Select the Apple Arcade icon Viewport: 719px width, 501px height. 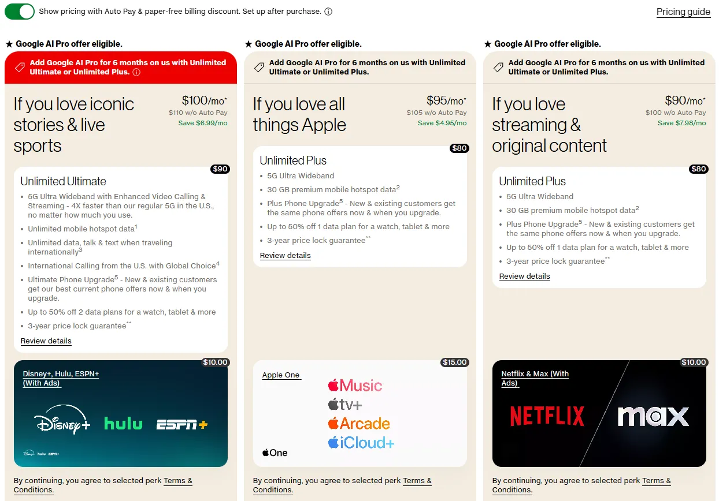pos(359,423)
